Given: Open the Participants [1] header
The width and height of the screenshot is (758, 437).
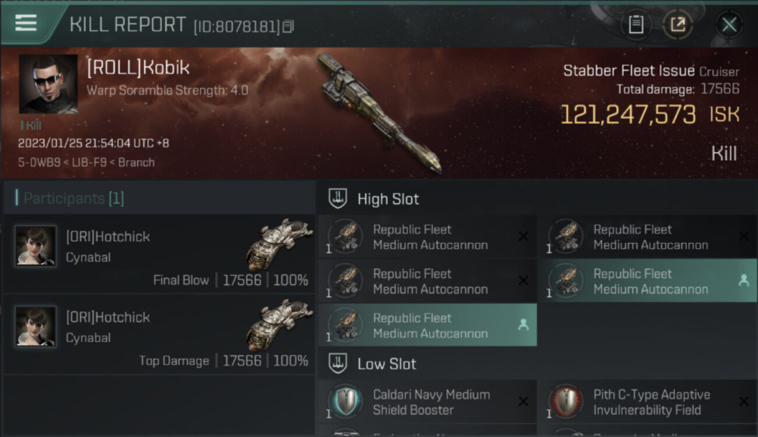Looking at the screenshot, I should [x=73, y=199].
